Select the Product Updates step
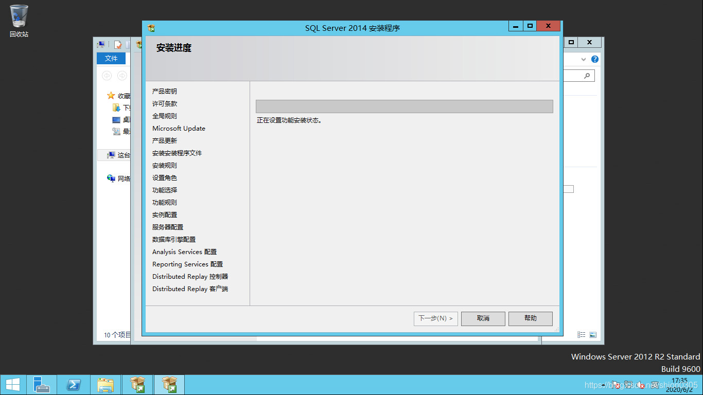This screenshot has height=395, width=703. point(165,140)
